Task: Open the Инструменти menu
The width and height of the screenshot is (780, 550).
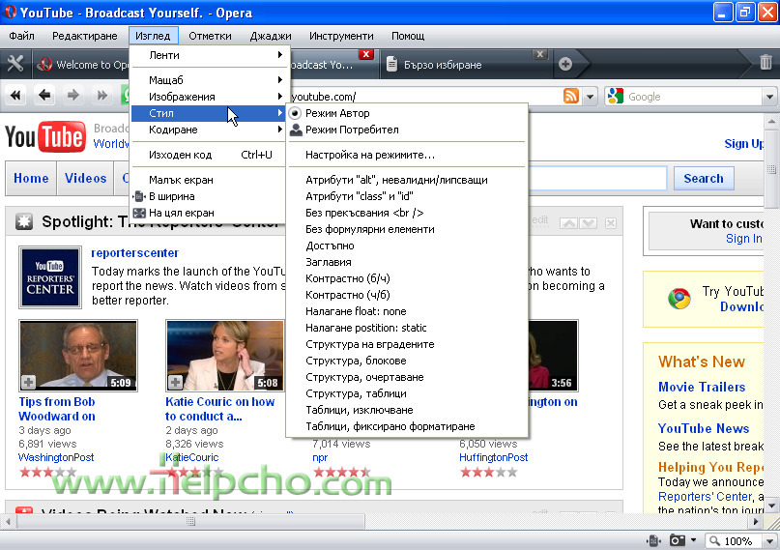Action: (341, 36)
